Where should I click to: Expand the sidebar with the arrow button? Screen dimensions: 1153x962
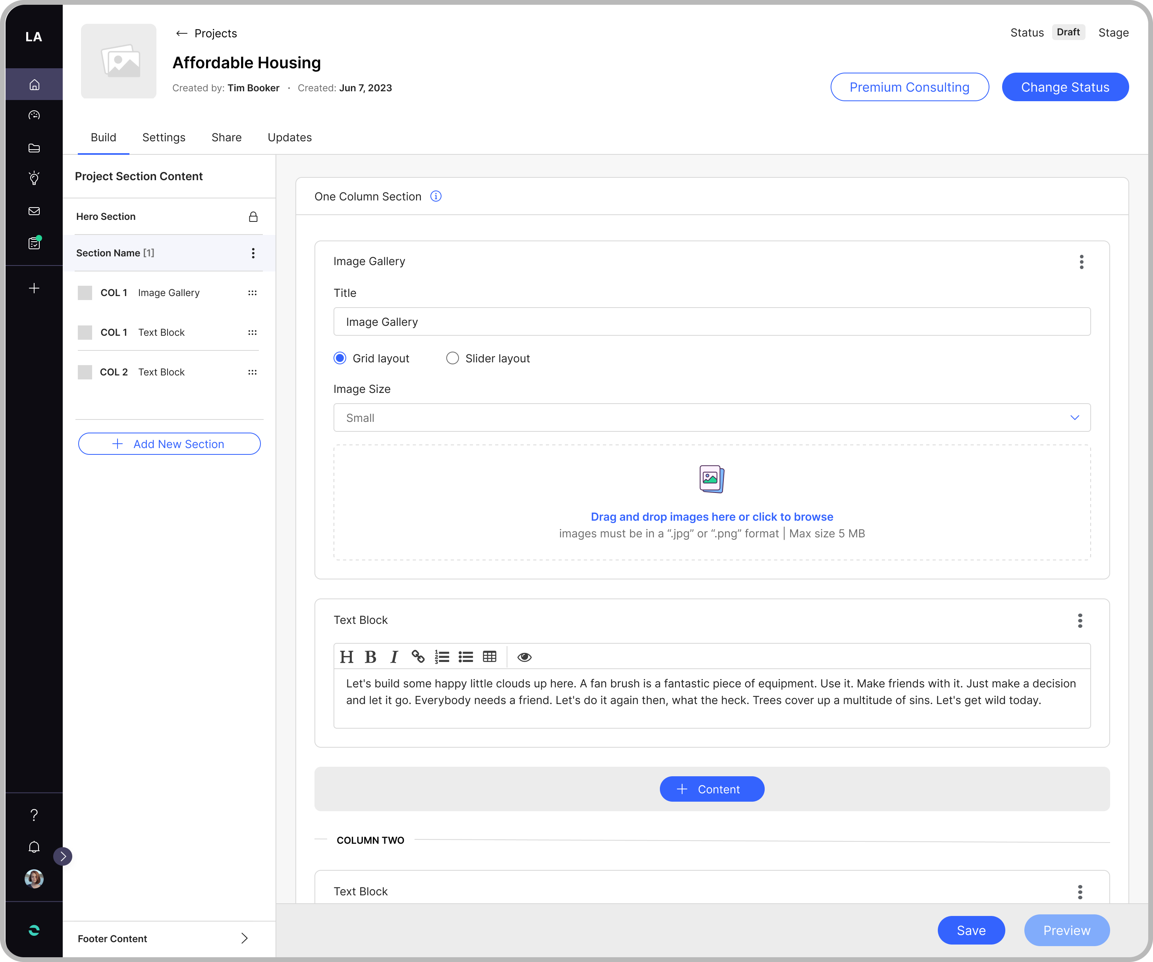[63, 856]
